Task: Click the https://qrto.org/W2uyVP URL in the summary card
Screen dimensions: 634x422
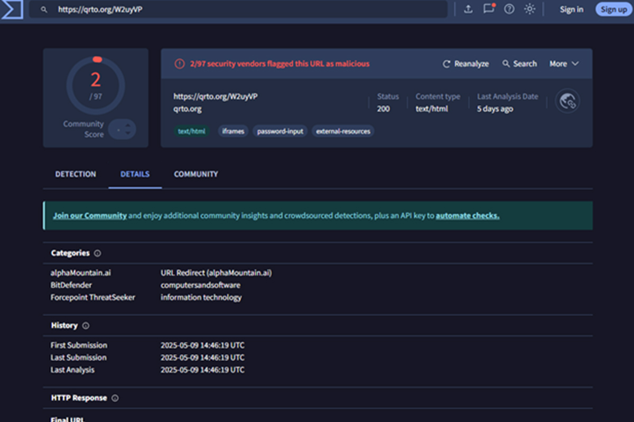Action: click(216, 97)
